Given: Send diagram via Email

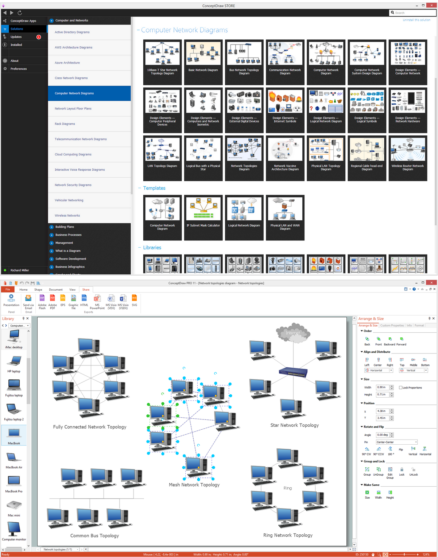Looking at the screenshot, I should [28, 302].
